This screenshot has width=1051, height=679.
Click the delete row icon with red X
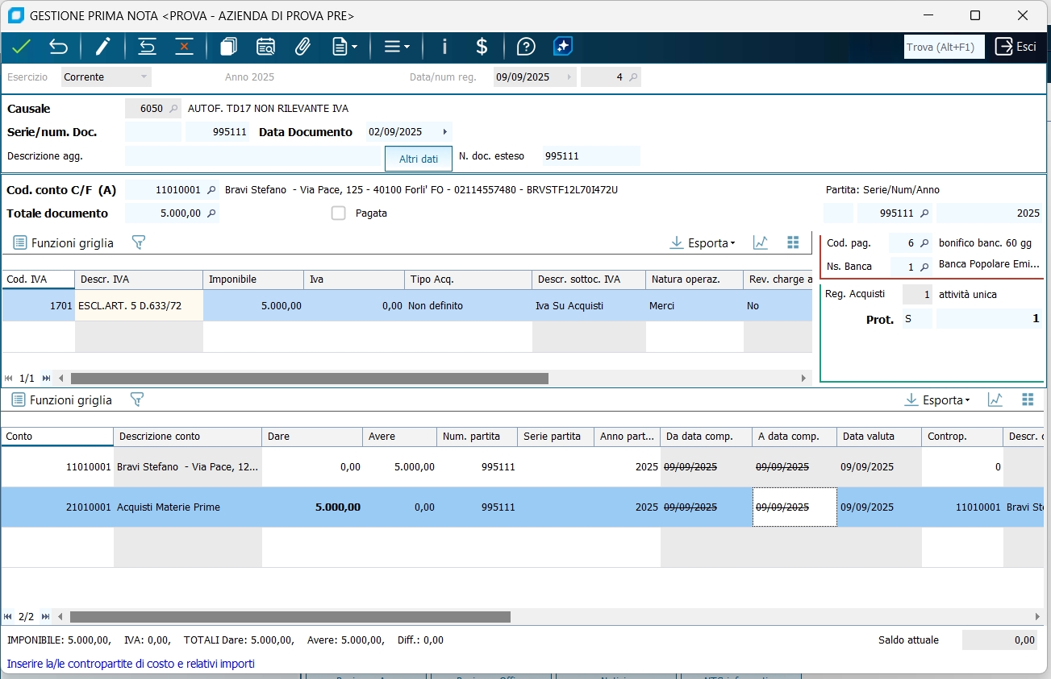click(184, 47)
